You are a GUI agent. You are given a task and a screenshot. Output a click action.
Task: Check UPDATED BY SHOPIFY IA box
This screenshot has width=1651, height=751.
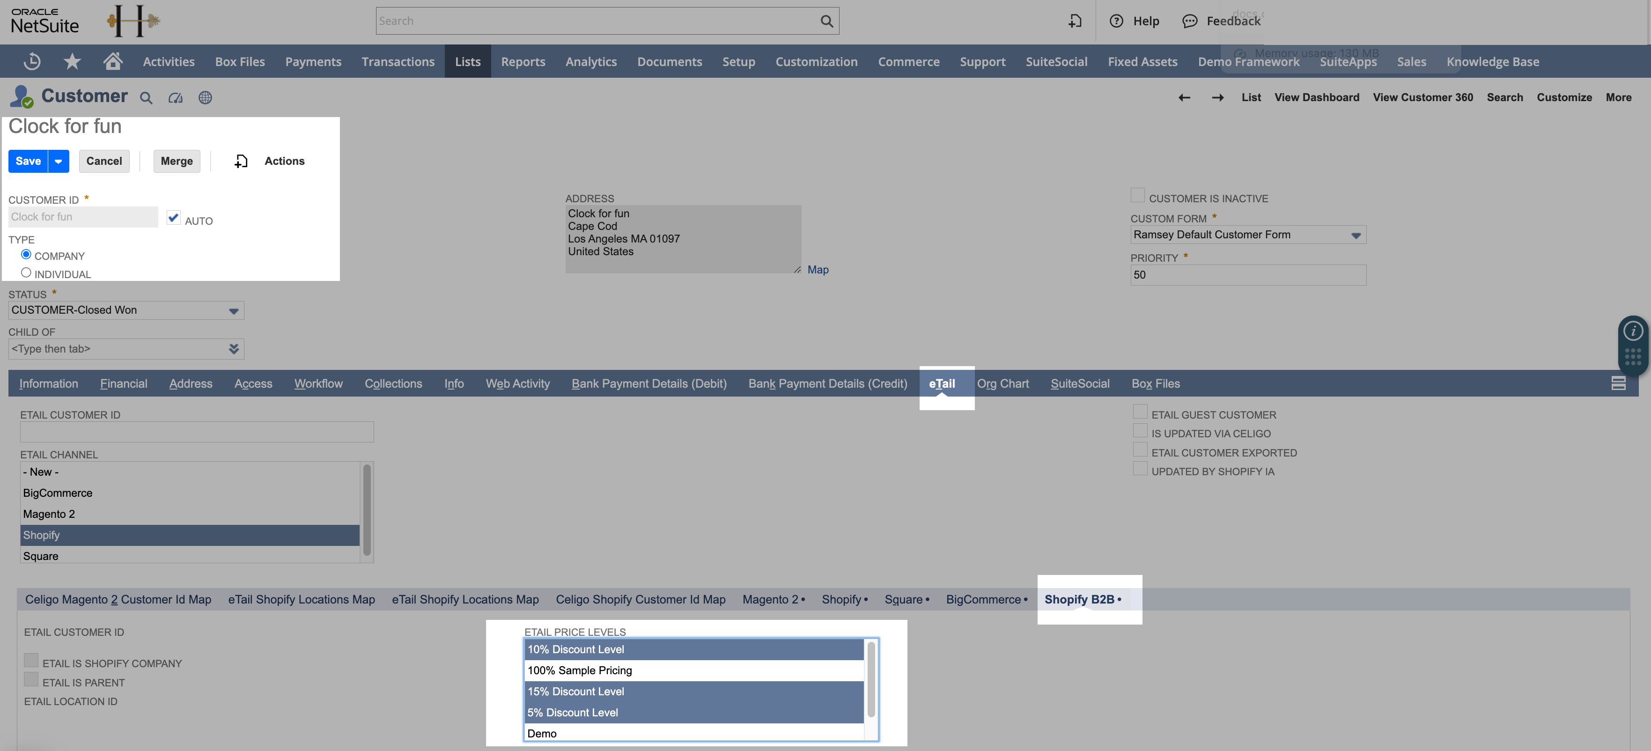[x=1140, y=468]
